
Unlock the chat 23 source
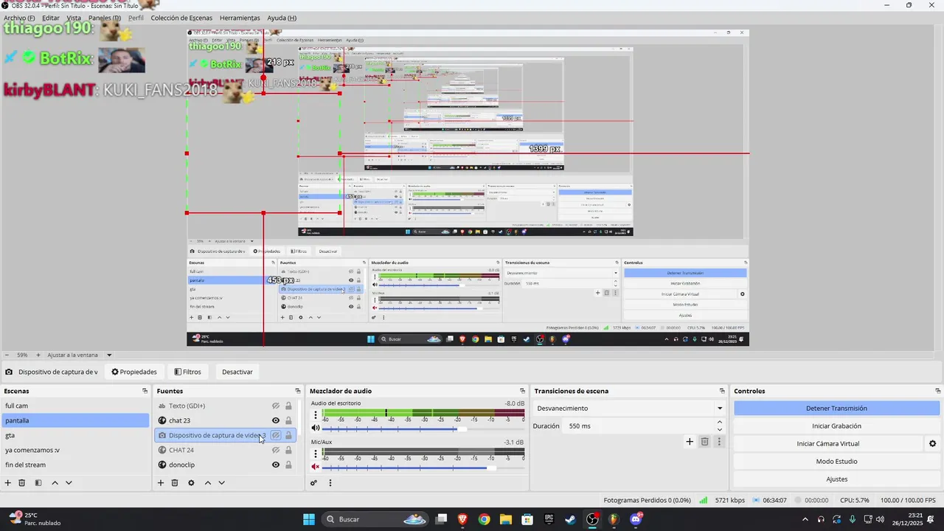288,420
